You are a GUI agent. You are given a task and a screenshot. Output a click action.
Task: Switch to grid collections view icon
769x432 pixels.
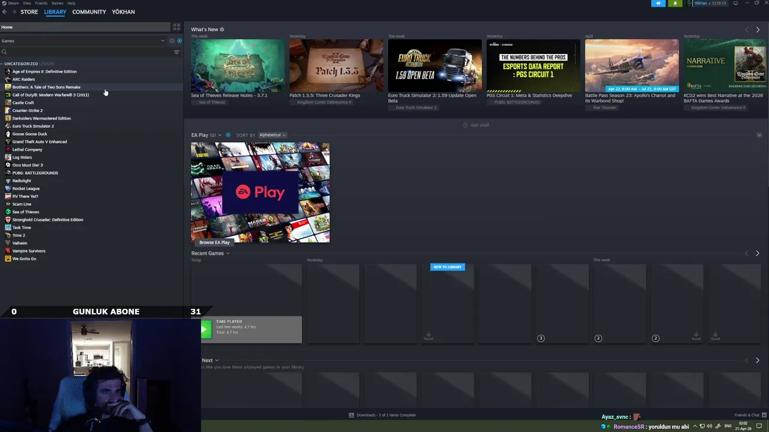point(177,27)
